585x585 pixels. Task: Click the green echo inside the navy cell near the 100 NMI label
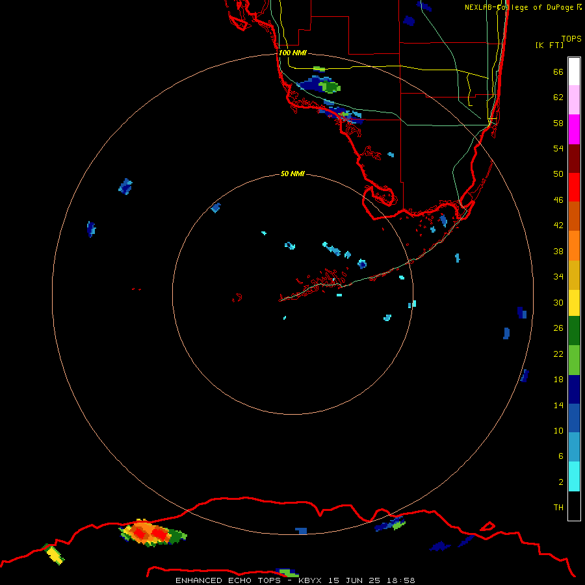point(330,87)
